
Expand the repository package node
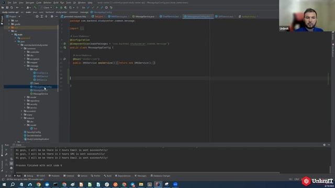[x=25, y=101]
